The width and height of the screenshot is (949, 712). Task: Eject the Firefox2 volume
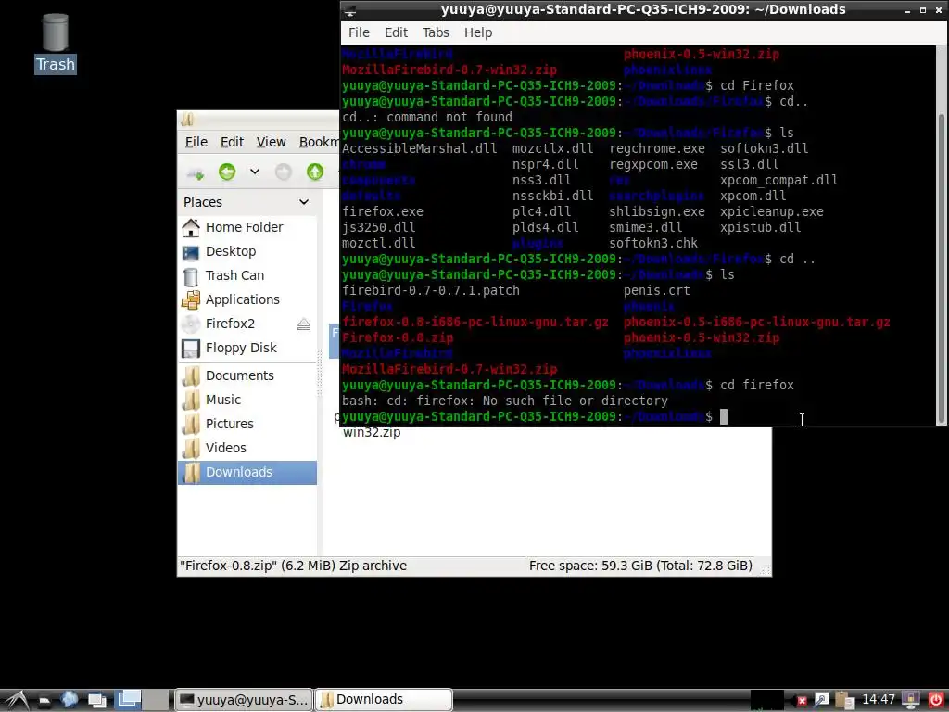(304, 324)
